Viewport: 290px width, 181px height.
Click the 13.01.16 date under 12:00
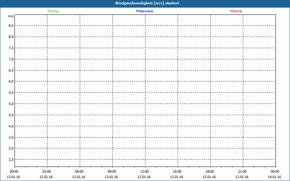[x=144, y=177]
